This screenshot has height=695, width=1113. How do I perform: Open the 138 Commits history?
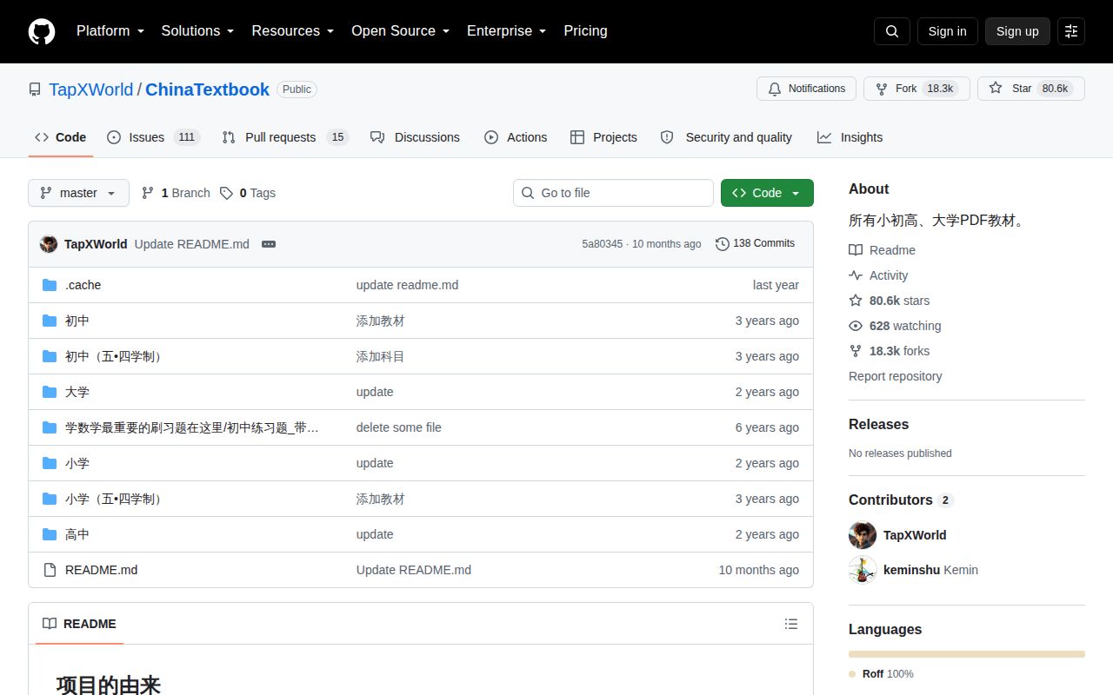pos(755,244)
